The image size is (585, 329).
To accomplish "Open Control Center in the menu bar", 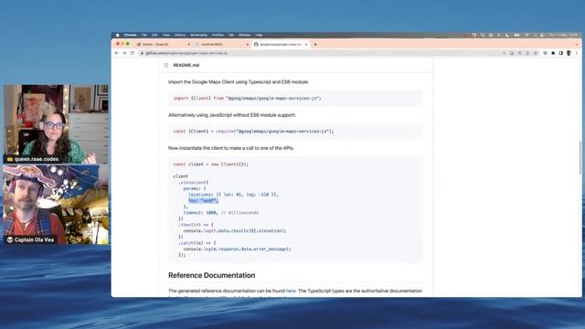I will (x=542, y=35).
